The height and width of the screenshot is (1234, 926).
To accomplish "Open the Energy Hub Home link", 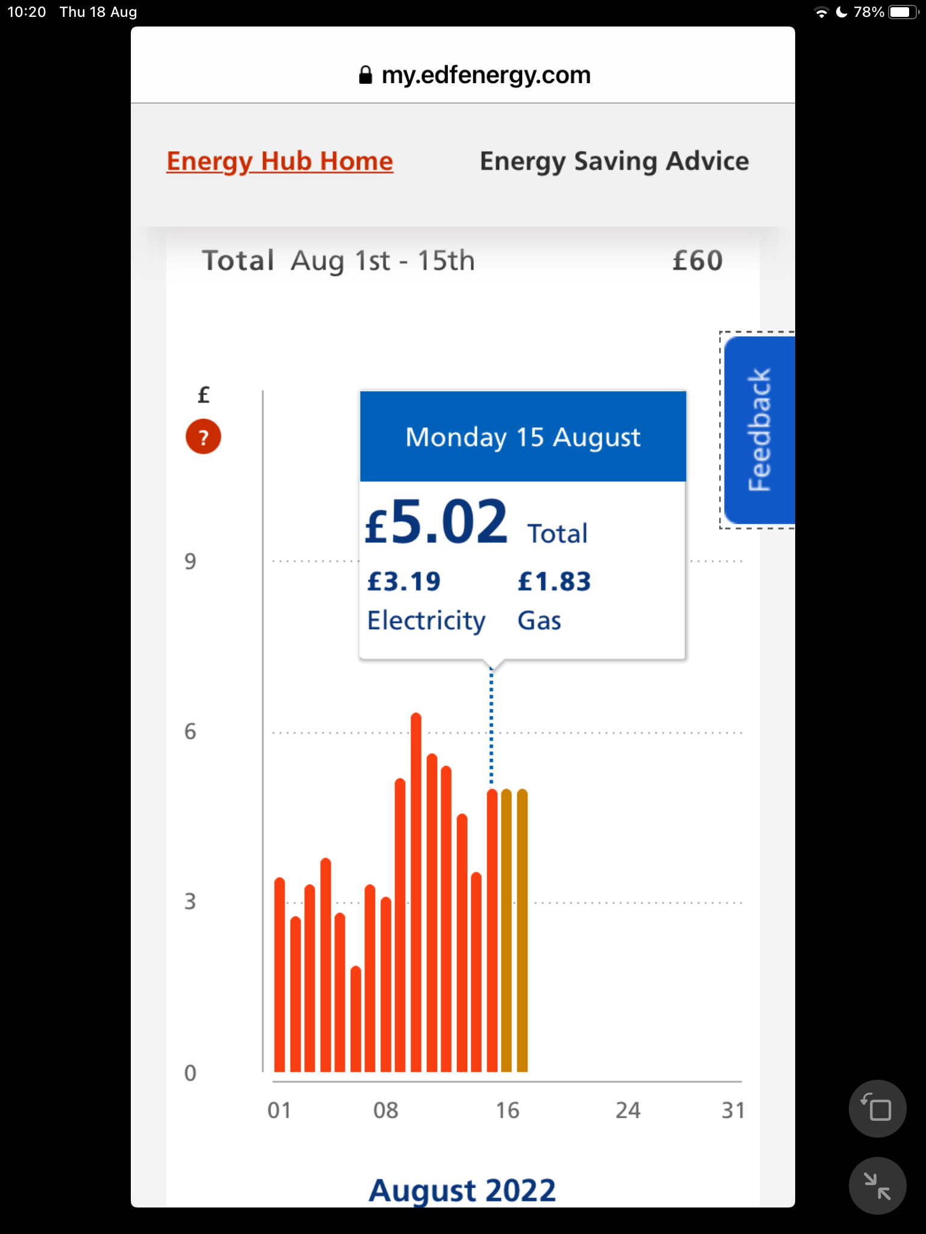I will [280, 161].
